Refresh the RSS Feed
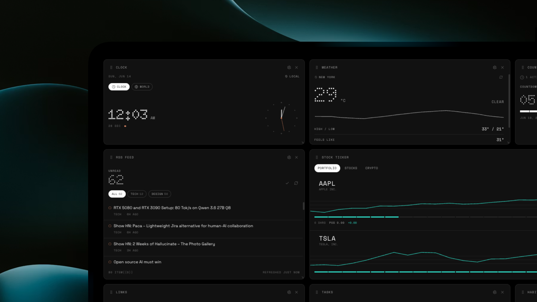The width and height of the screenshot is (537, 302). tap(296, 183)
